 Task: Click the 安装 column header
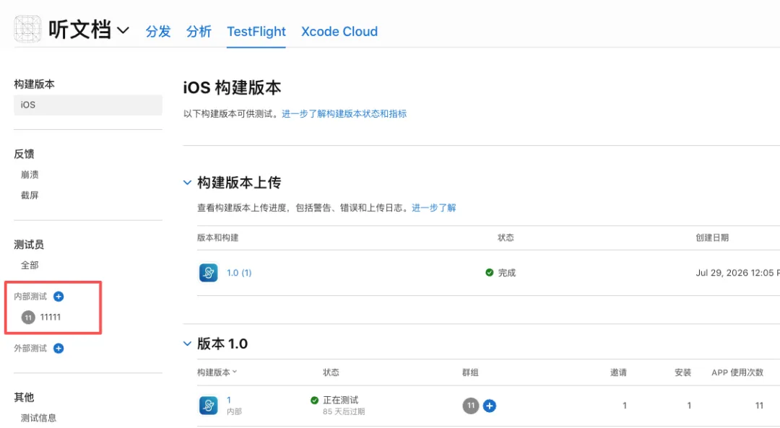683,372
